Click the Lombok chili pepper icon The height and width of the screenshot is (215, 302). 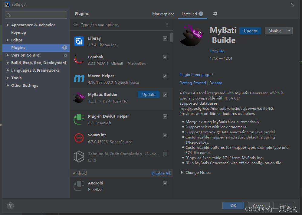(79, 60)
